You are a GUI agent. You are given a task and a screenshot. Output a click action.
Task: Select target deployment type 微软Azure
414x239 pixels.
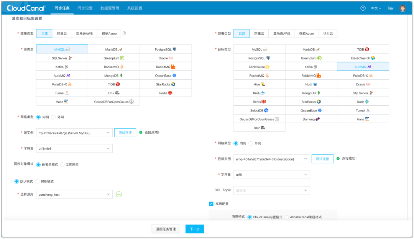point(307,33)
